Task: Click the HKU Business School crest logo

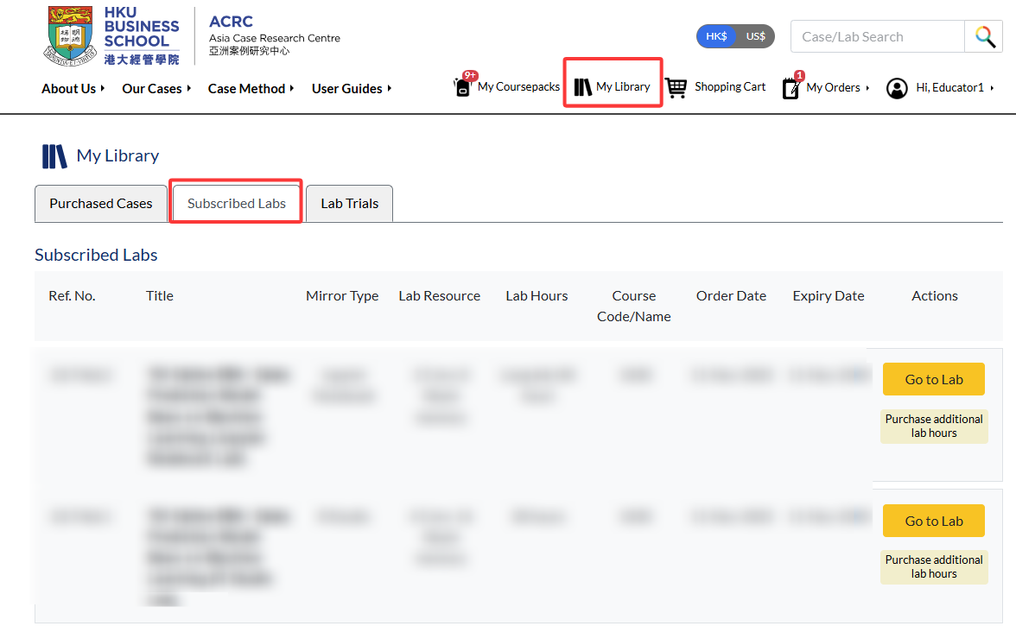Action: point(70,35)
